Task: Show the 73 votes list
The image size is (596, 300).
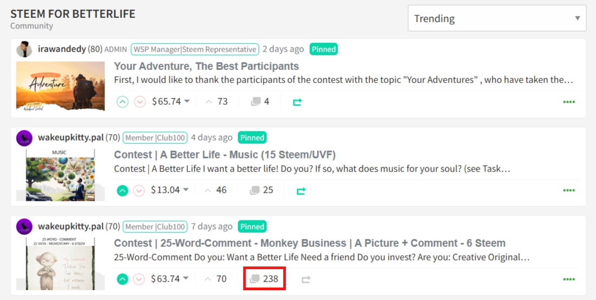Action: click(217, 101)
